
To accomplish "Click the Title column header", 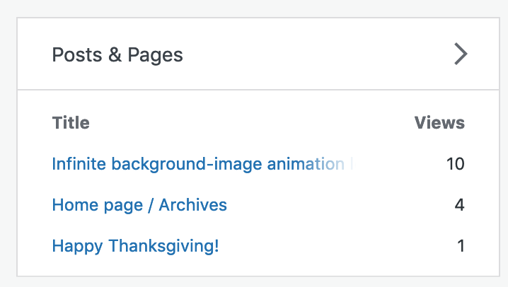I will point(71,122).
